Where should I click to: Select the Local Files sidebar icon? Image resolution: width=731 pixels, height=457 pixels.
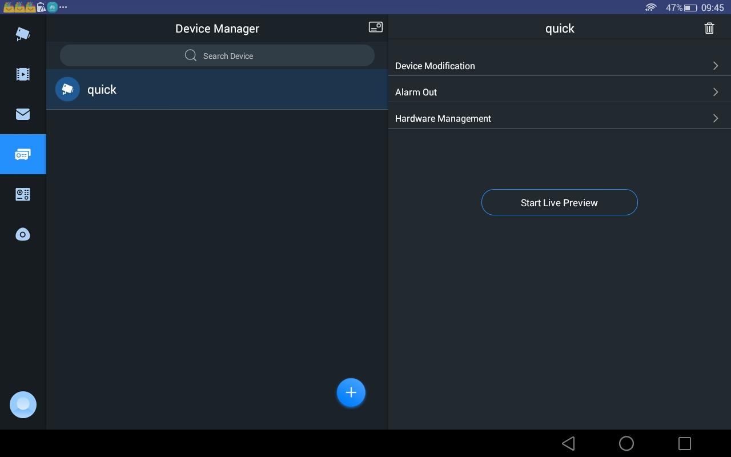click(x=23, y=234)
